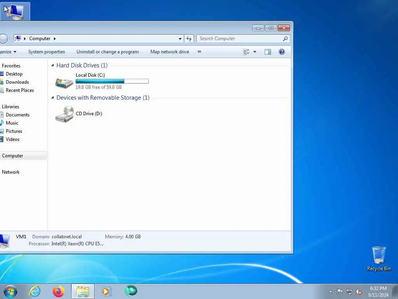Click the VM1 computer icon in the details pane
398x299 pixels.
point(4,240)
